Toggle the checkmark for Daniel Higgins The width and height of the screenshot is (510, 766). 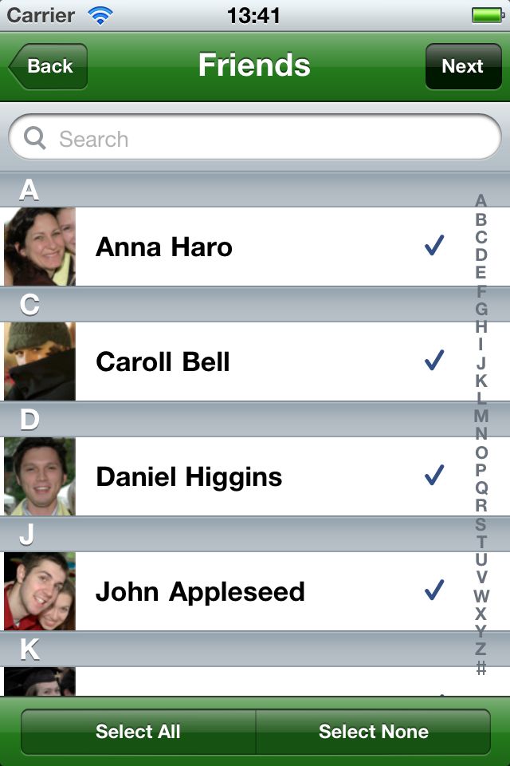click(434, 475)
